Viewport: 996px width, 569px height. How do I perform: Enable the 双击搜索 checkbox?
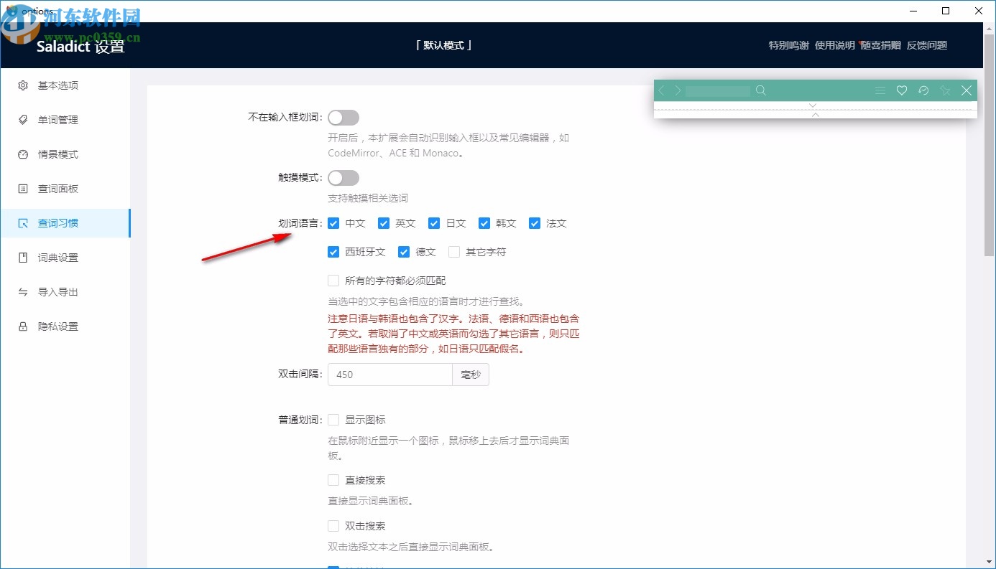point(333,526)
